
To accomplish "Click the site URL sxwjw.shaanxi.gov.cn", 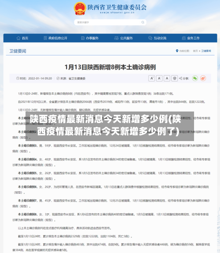I will [x=117, y=12].
